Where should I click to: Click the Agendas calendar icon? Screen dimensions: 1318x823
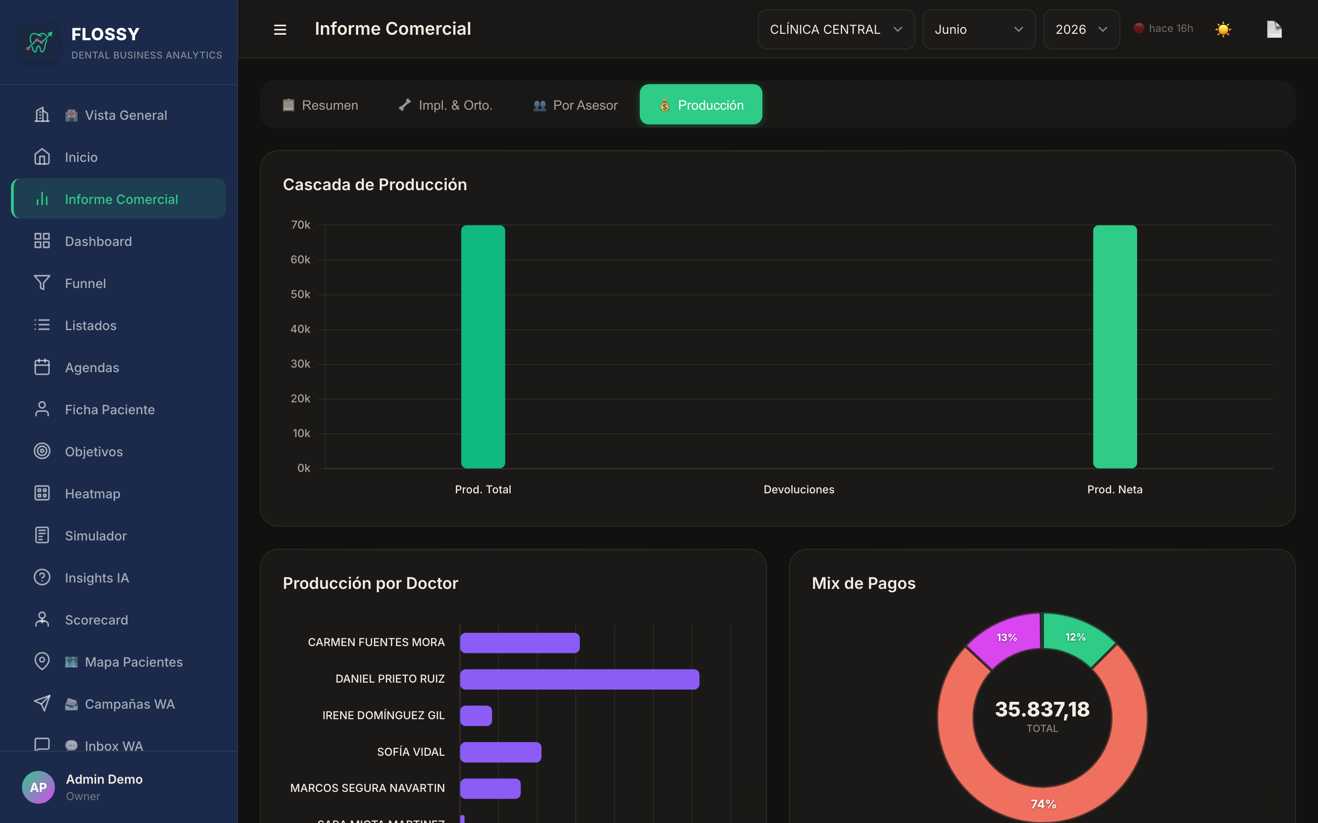tap(42, 368)
